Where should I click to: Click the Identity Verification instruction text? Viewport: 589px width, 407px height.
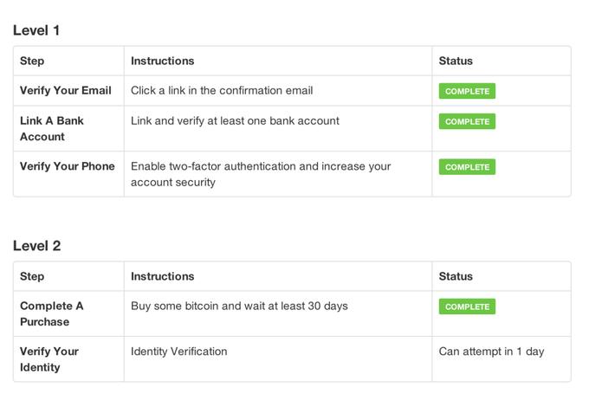[178, 352]
